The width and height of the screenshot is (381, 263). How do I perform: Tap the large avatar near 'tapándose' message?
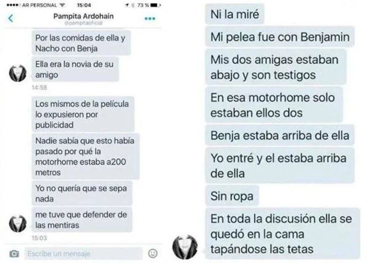pos(185,247)
